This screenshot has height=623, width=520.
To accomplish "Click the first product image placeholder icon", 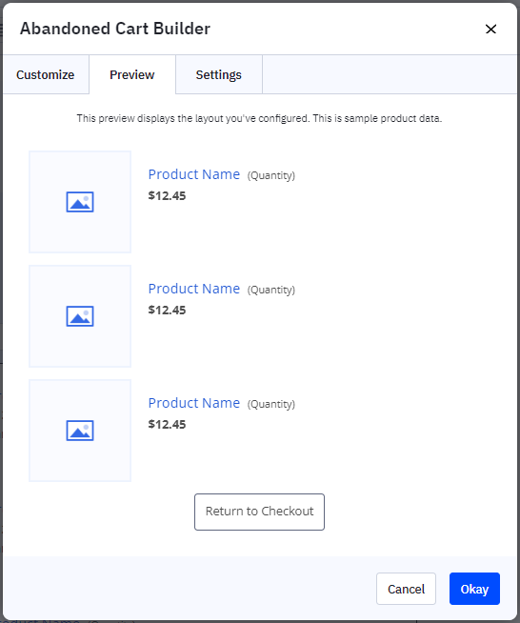I will point(80,202).
